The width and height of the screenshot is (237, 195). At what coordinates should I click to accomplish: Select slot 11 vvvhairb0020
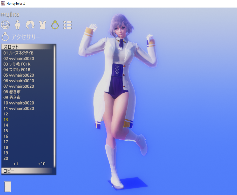[x=19, y=108]
